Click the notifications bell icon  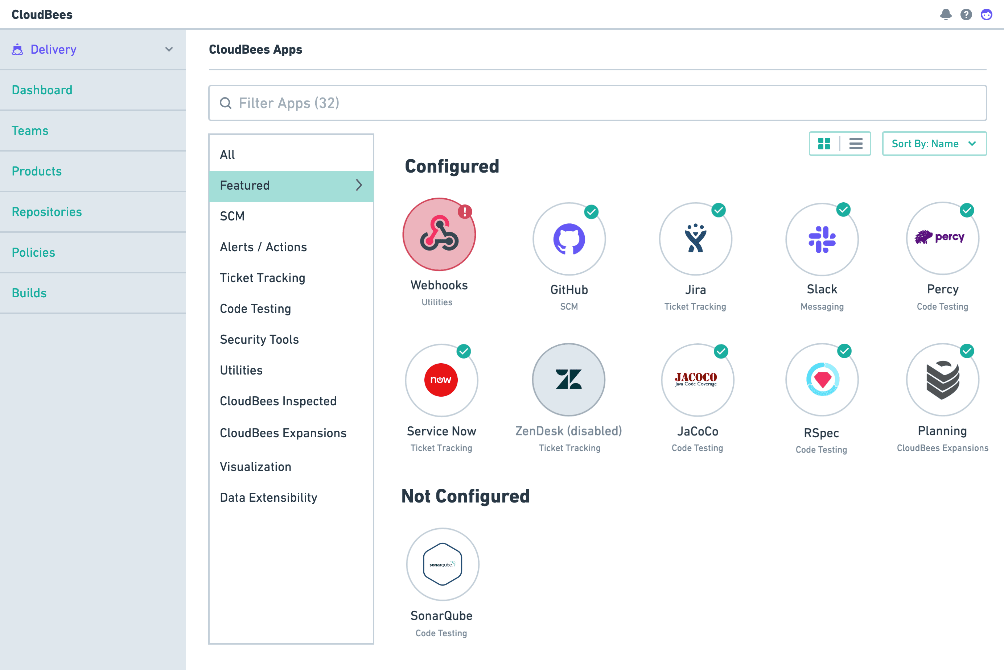[946, 14]
